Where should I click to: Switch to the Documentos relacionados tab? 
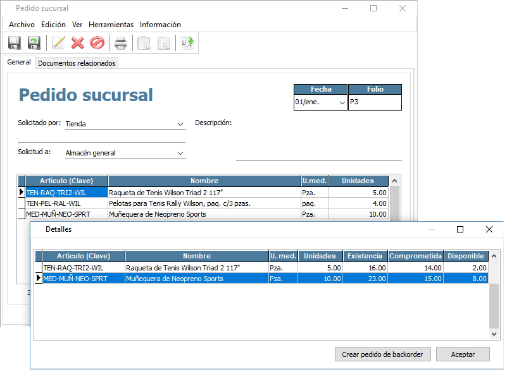[77, 63]
